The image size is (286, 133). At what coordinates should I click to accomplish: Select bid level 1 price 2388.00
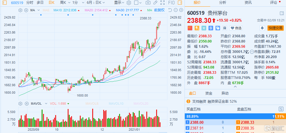pyautogui.click(x=197, y=122)
